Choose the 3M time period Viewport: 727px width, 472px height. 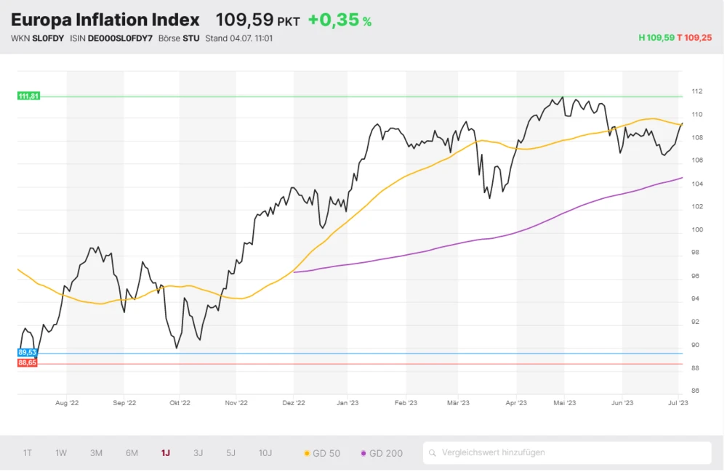click(96, 453)
